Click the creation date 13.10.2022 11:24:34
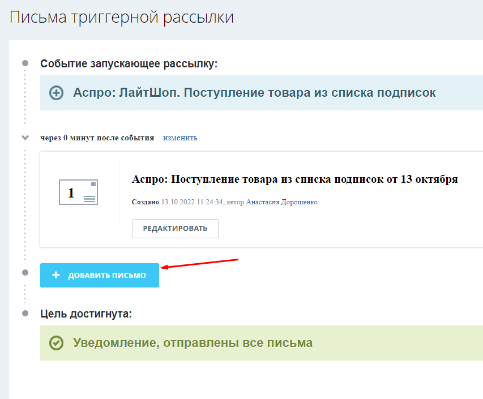Viewport: 483px width, 399px height. tap(192, 202)
